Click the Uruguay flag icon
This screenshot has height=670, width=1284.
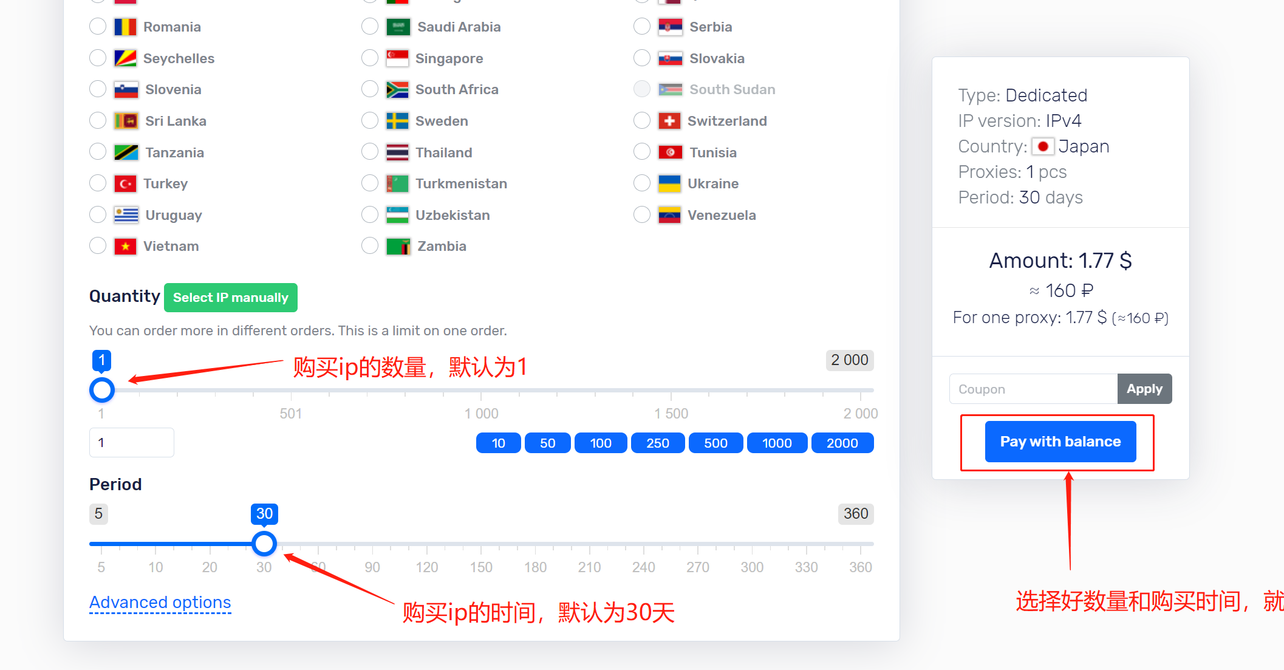(126, 215)
